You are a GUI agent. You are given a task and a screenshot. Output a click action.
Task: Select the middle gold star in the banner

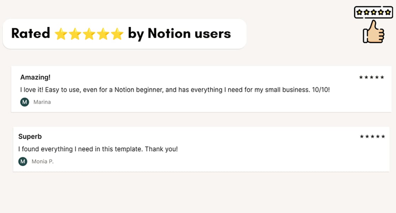[89, 34]
